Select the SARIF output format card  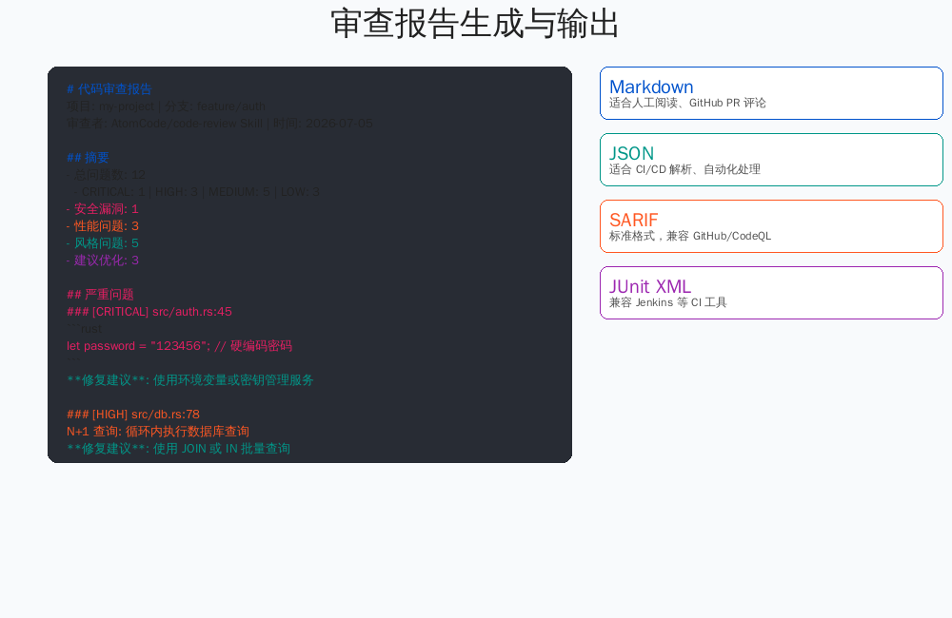pyautogui.click(x=771, y=226)
